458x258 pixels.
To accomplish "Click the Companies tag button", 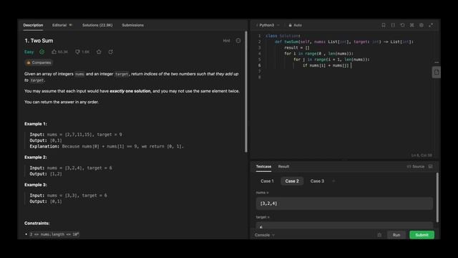I will tap(39, 62).
